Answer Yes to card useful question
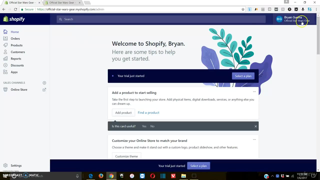This screenshot has height=180, width=320. click(144, 126)
